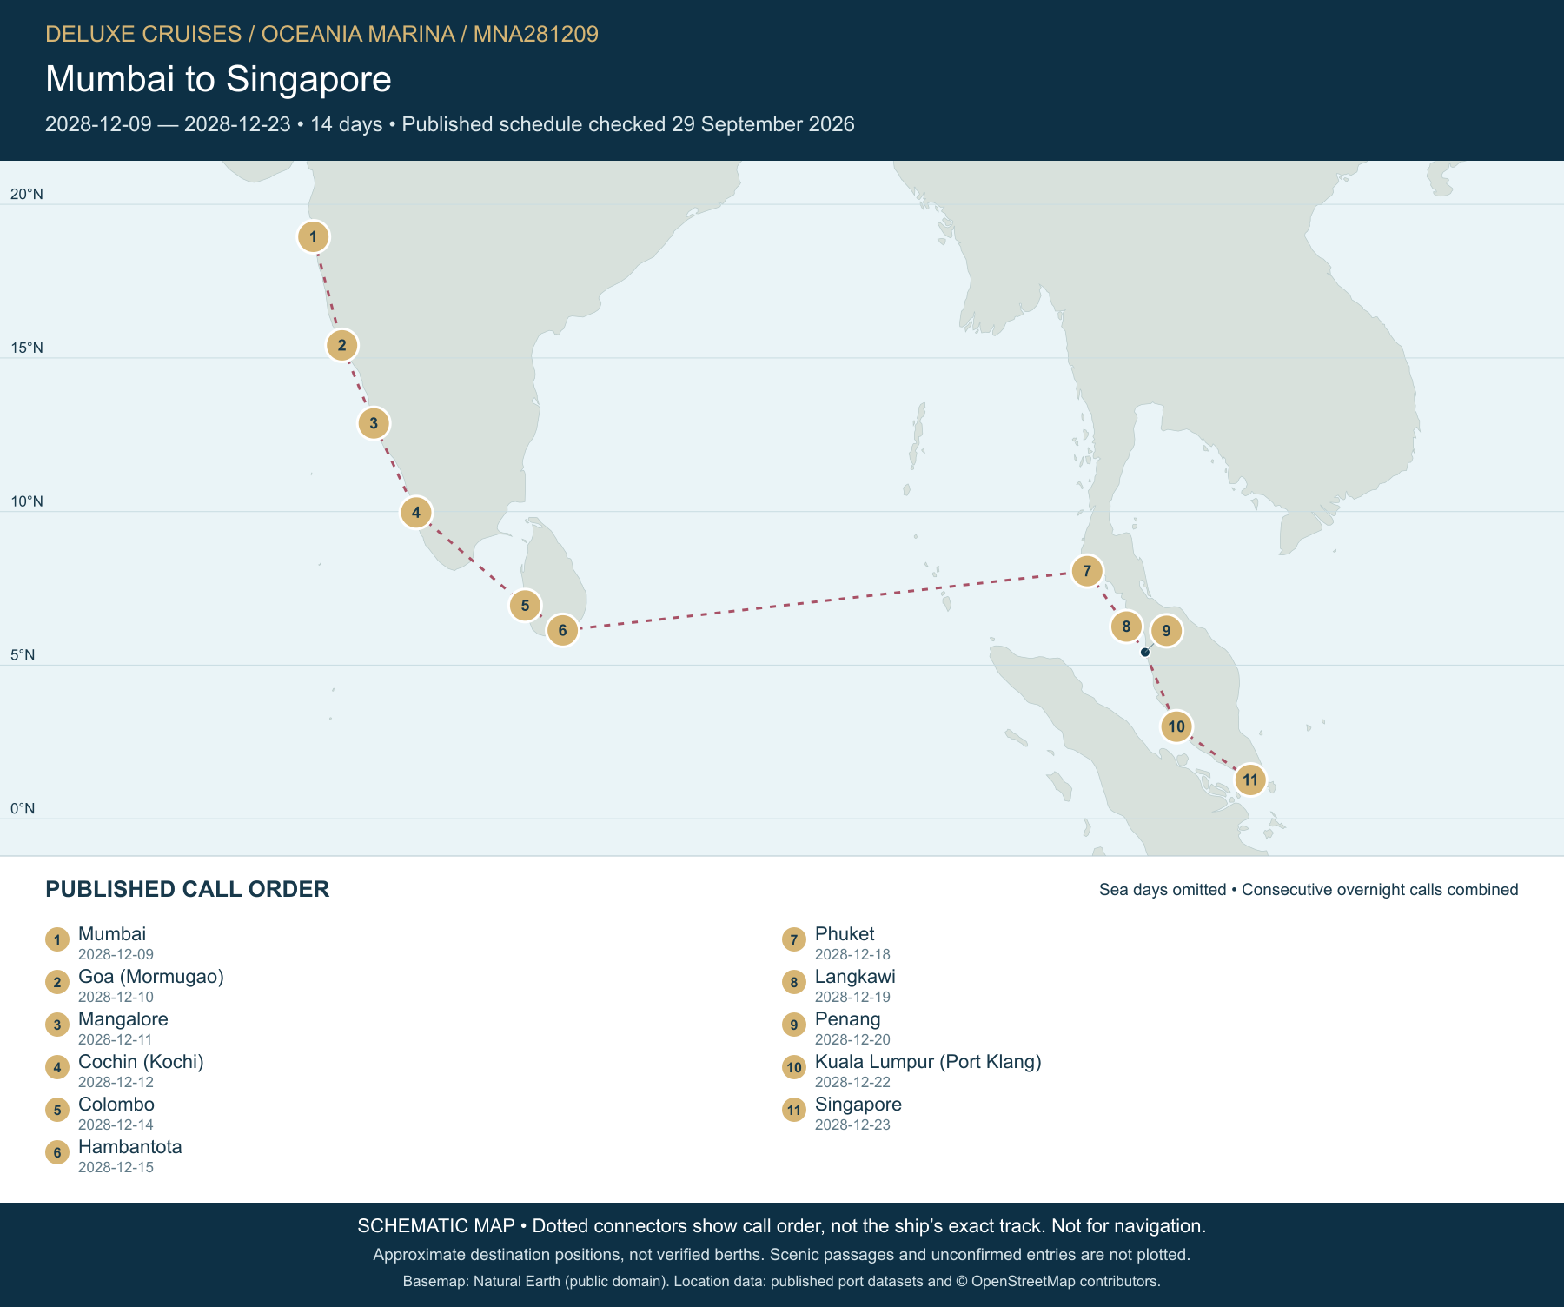Click legend badge 5 beside Colombo

point(57,1110)
